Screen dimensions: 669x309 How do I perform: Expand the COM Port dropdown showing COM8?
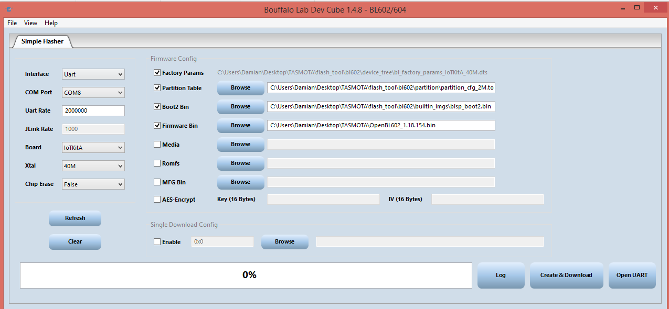pyautogui.click(x=93, y=93)
